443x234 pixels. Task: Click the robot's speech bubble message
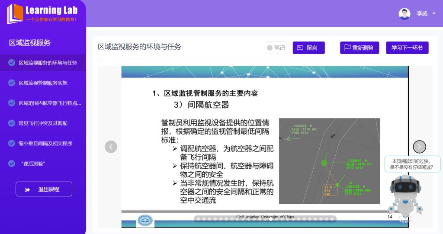point(412,164)
